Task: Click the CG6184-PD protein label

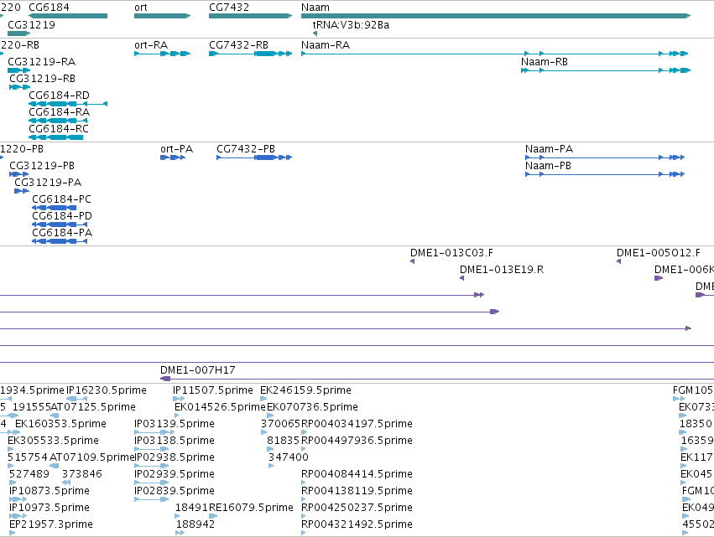Action: point(62,216)
